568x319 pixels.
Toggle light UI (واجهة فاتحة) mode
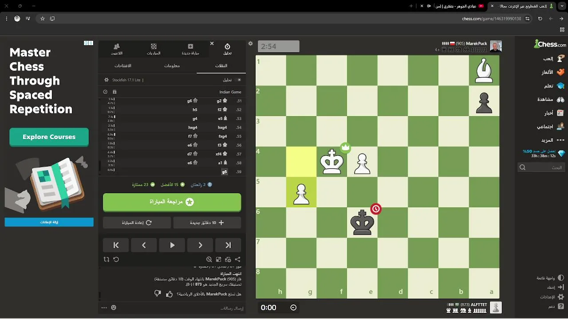click(x=550, y=278)
